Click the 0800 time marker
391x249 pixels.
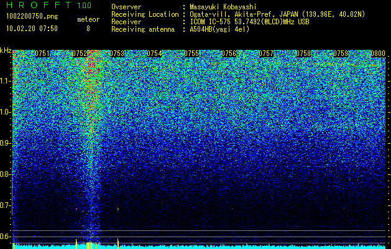point(378,54)
